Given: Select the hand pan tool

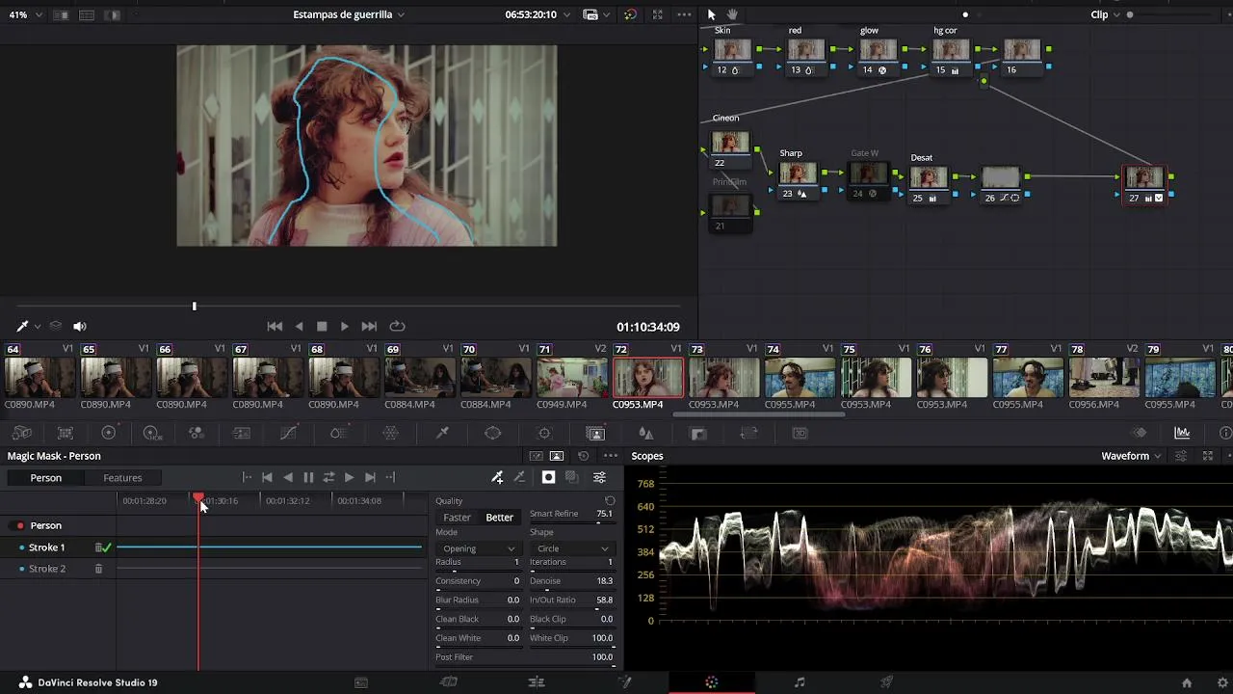Looking at the screenshot, I should (x=732, y=14).
